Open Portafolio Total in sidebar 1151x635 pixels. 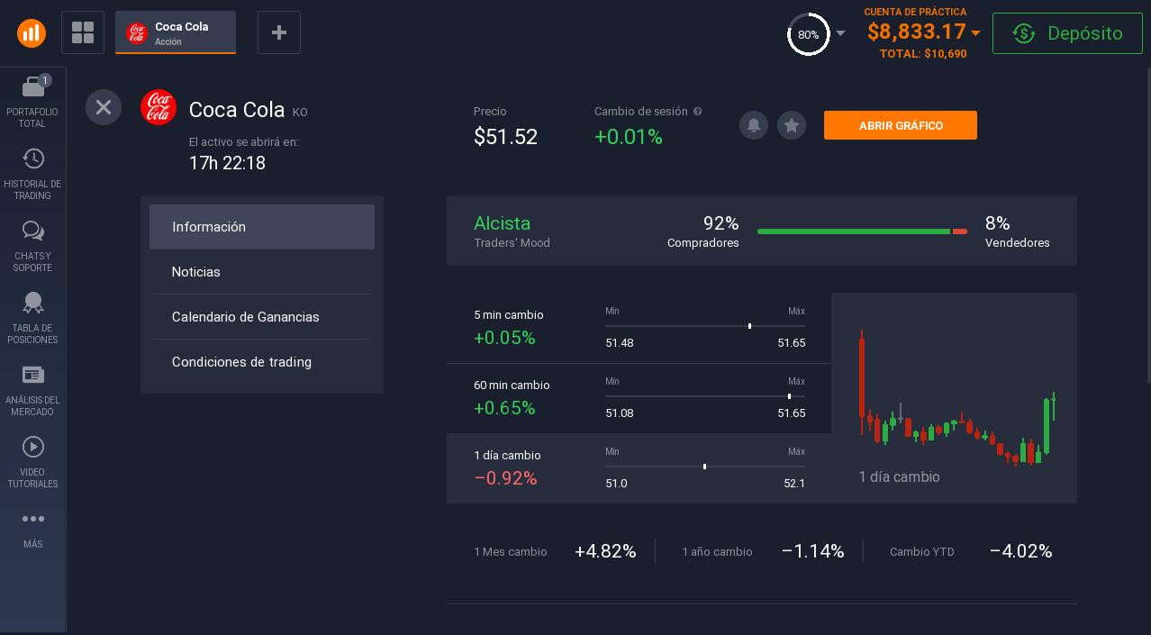pos(32,101)
